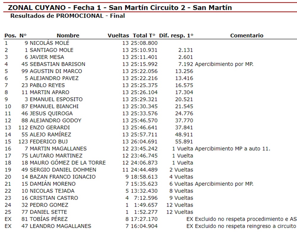Click the Comentario column header
The height and width of the screenshot is (232, 297).
pyautogui.click(x=247, y=36)
